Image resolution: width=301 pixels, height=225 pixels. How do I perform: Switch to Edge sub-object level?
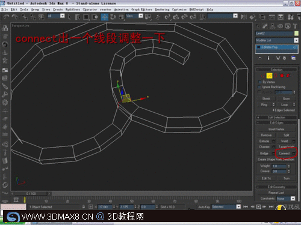269,76
